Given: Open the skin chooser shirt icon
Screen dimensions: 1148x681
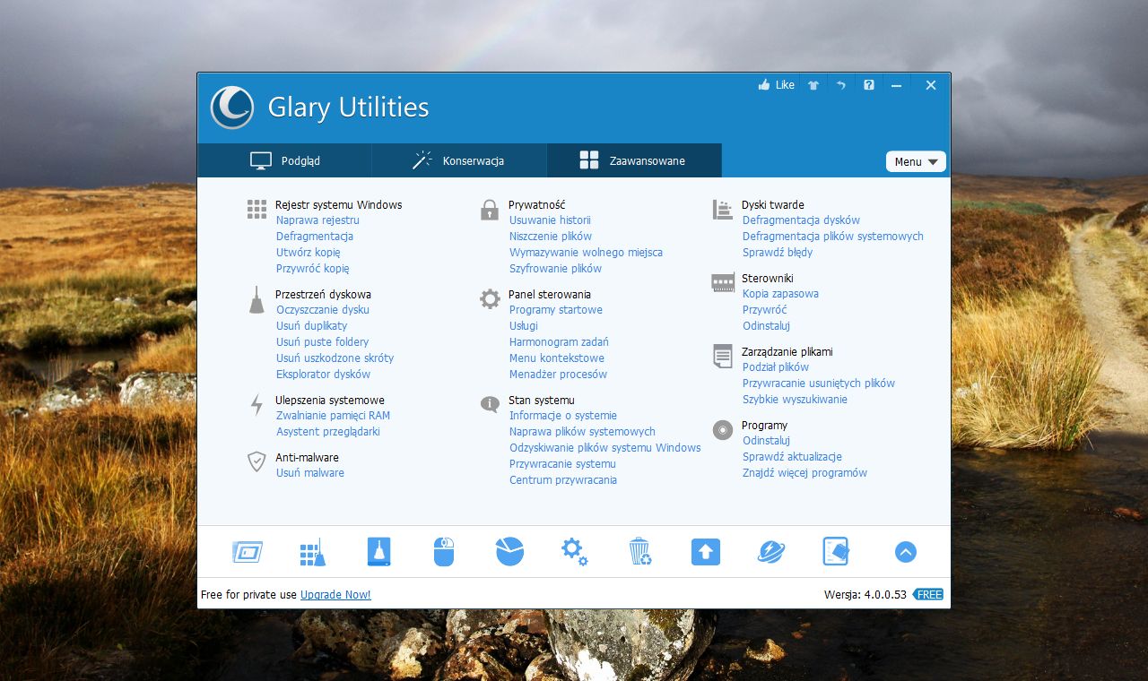Looking at the screenshot, I should click(813, 85).
